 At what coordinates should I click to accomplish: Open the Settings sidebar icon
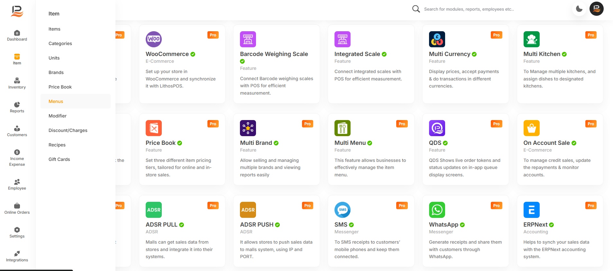pyautogui.click(x=17, y=232)
